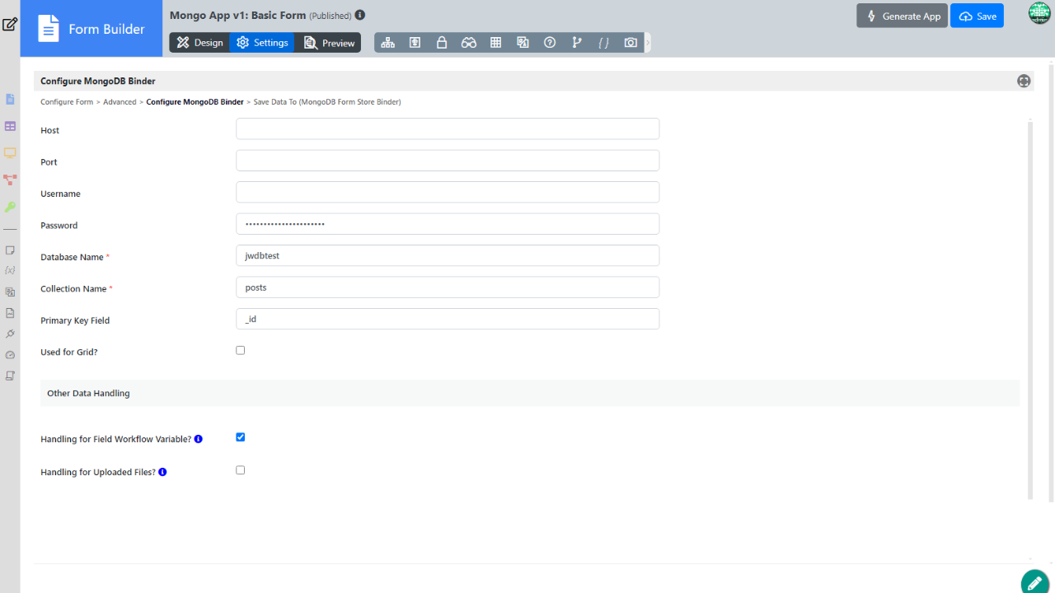Click the red process flow sidebar icon
Image resolution: width=1055 pixels, height=593 pixels.
[x=11, y=180]
